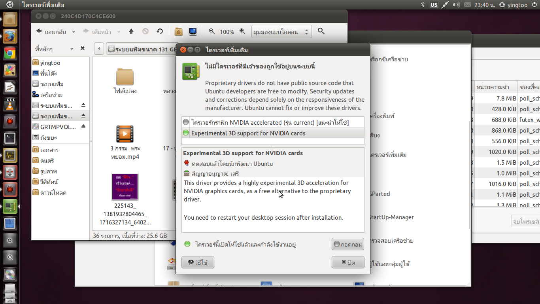Click the green circuit-board drivers launcher icon
540x304 pixels.
10,206
